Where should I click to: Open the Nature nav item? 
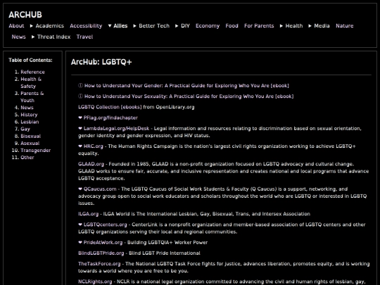click(x=345, y=26)
